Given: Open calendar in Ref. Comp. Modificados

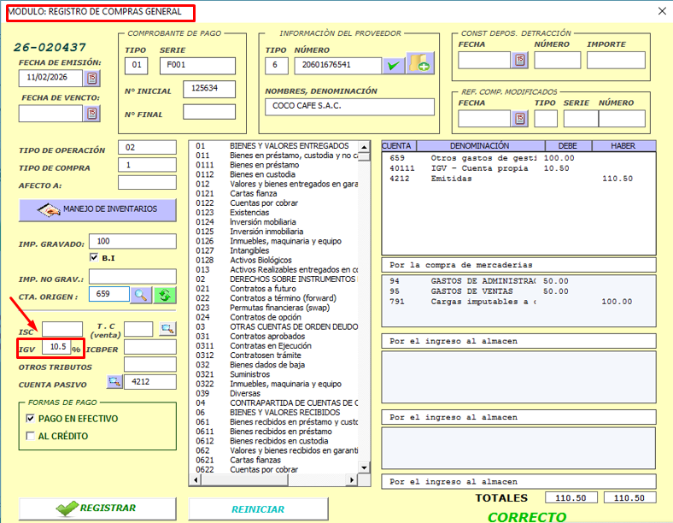Looking at the screenshot, I should [519, 118].
